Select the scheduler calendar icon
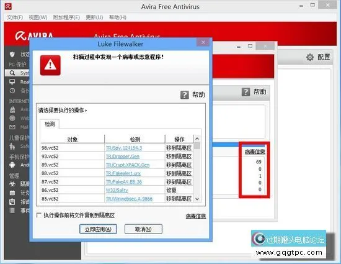Viewport: 341px width, 264px height. point(12,193)
